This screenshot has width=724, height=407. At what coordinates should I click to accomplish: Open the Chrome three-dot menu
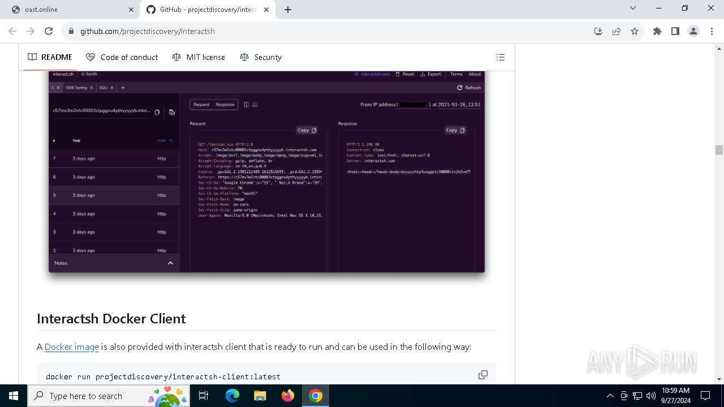712,31
